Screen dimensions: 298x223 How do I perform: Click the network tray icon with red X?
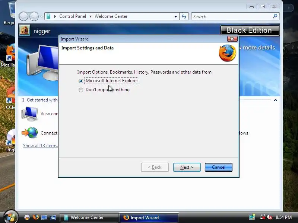click(263, 217)
